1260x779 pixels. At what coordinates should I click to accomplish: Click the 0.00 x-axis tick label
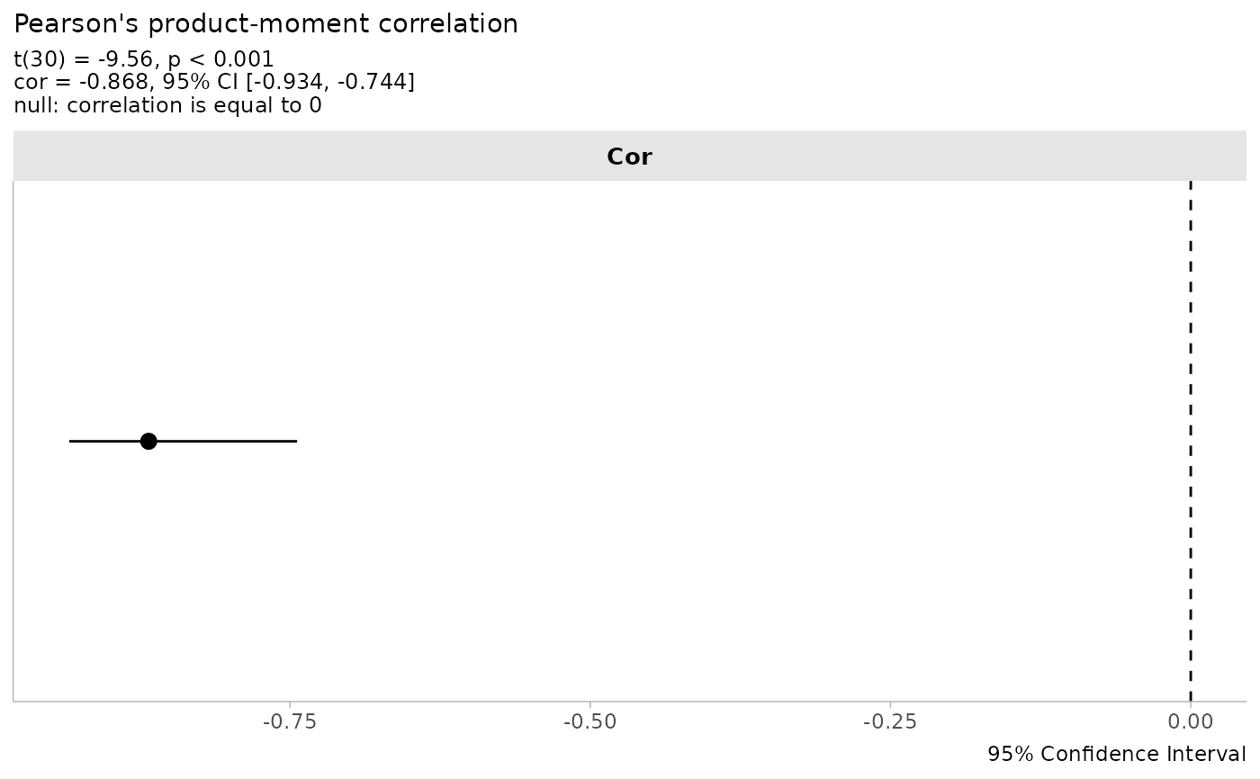click(1191, 723)
